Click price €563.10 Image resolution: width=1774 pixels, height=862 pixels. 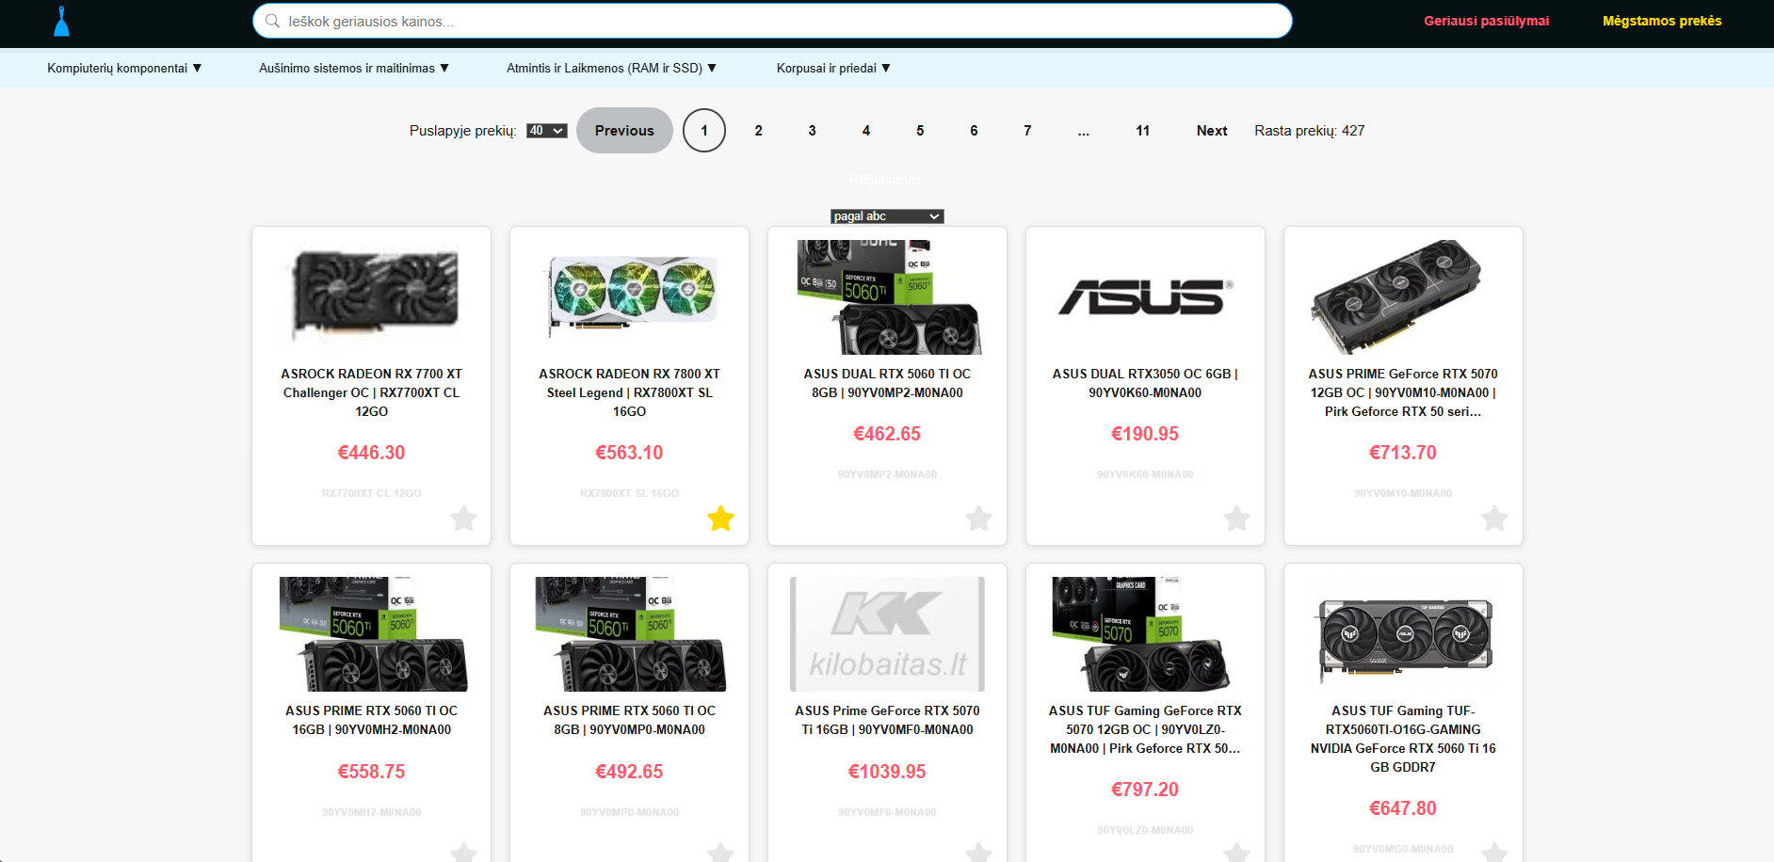(629, 453)
